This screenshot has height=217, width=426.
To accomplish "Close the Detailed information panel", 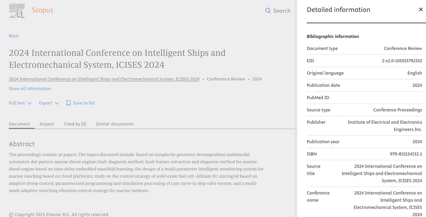I will (421, 10).
